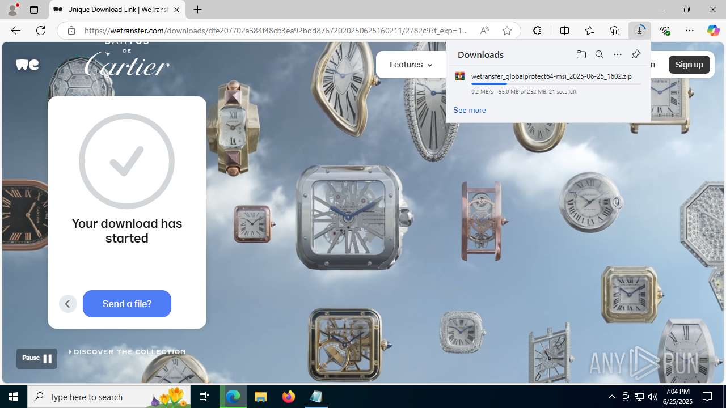Click the Send a file? button

127,304
